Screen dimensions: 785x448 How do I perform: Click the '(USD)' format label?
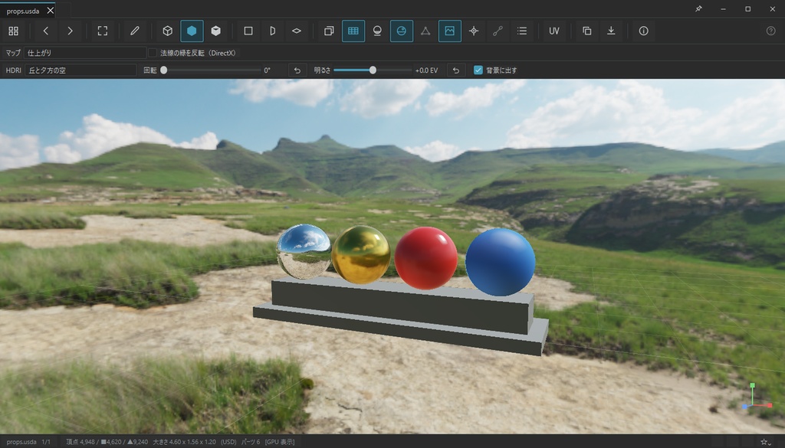[x=228, y=442]
